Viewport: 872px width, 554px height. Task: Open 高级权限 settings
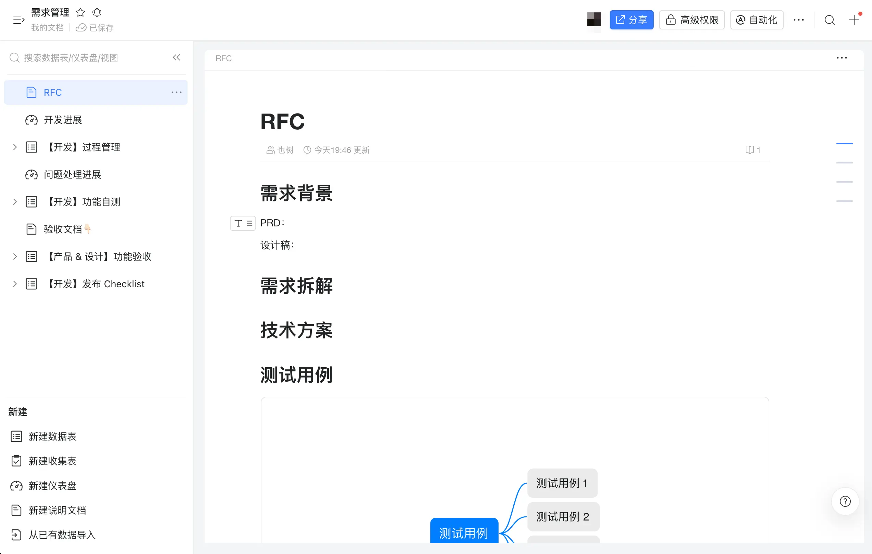[692, 20]
